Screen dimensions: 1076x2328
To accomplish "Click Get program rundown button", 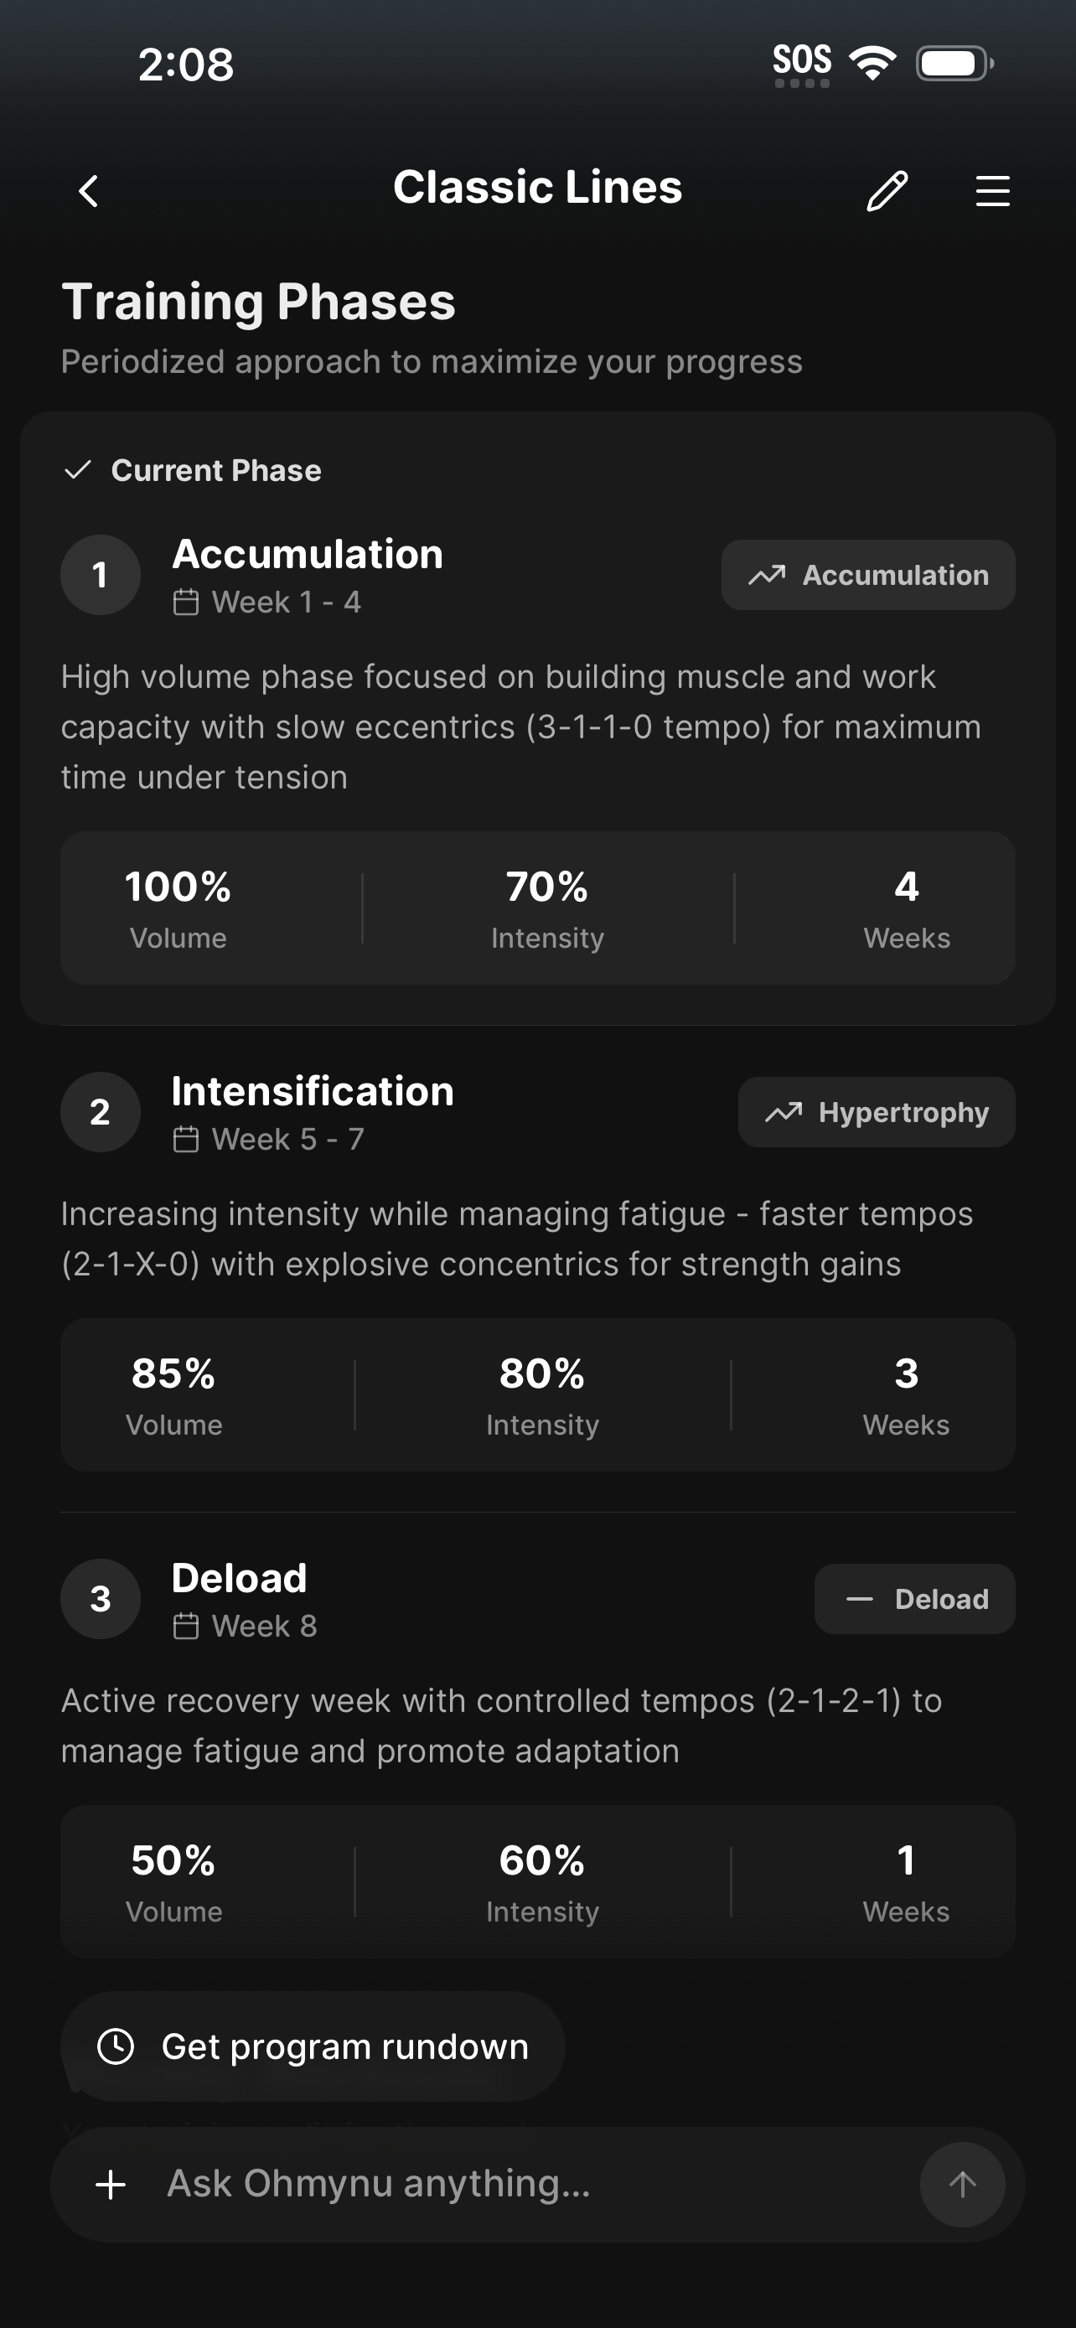I will [313, 2046].
